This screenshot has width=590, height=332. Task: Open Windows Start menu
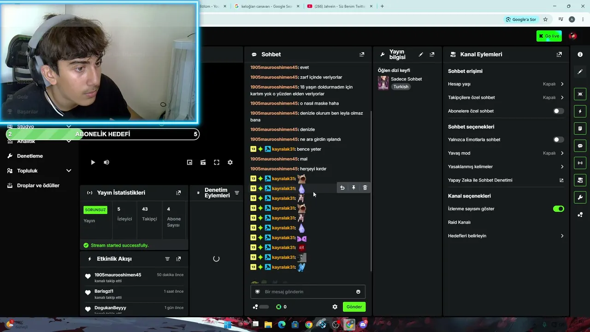pos(227,325)
